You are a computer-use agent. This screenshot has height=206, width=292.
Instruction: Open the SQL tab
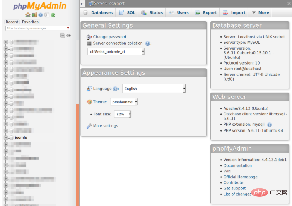127,13
